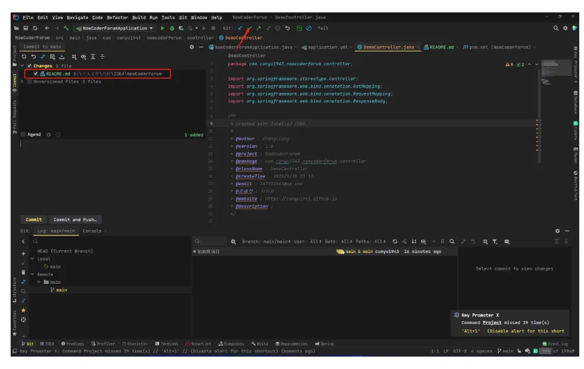This screenshot has height=369, width=584.
Task: Click the Git push arrow icon
Action: (x=259, y=28)
